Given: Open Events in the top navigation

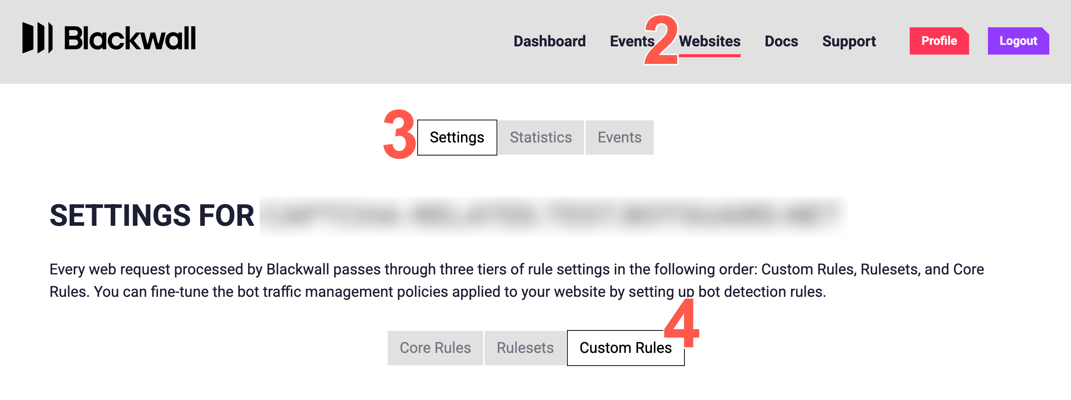Looking at the screenshot, I should [x=632, y=41].
